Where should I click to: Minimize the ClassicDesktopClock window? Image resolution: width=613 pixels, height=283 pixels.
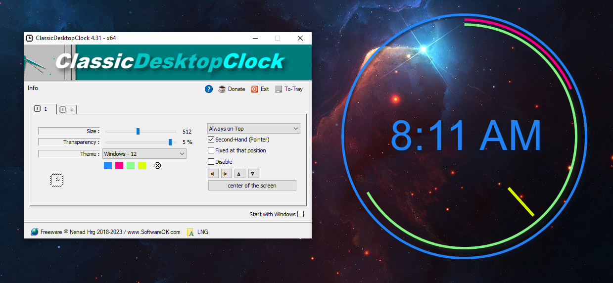tap(255, 38)
